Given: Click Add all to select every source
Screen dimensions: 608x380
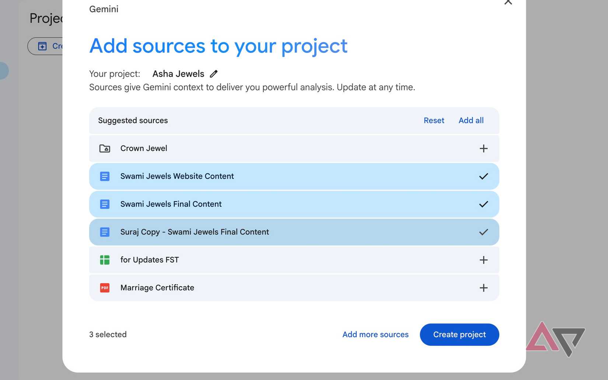Looking at the screenshot, I should coord(471,121).
